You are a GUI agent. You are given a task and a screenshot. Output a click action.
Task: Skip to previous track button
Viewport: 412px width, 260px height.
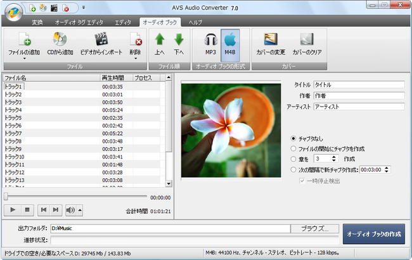point(44,210)
